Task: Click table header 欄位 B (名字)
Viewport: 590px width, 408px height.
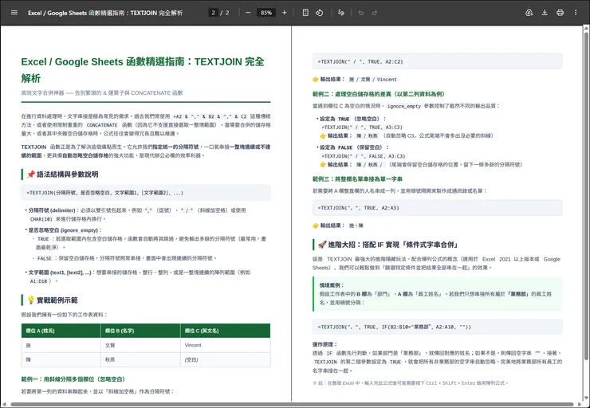Action: pos(140,331)
